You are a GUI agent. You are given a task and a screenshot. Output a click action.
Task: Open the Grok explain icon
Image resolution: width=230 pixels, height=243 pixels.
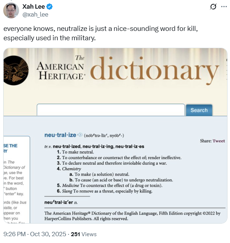tap(213, 7)
